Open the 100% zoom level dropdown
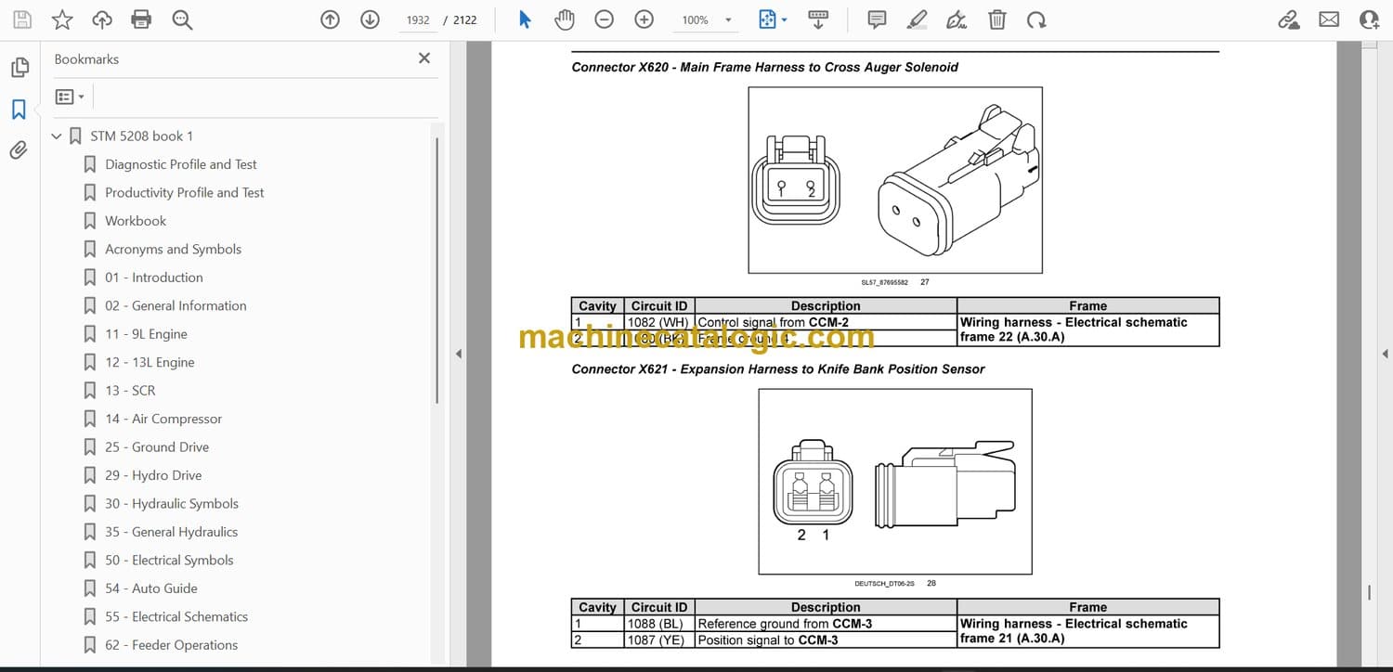The width and height of the screenshot is (1393, 672). pos(727,20)
